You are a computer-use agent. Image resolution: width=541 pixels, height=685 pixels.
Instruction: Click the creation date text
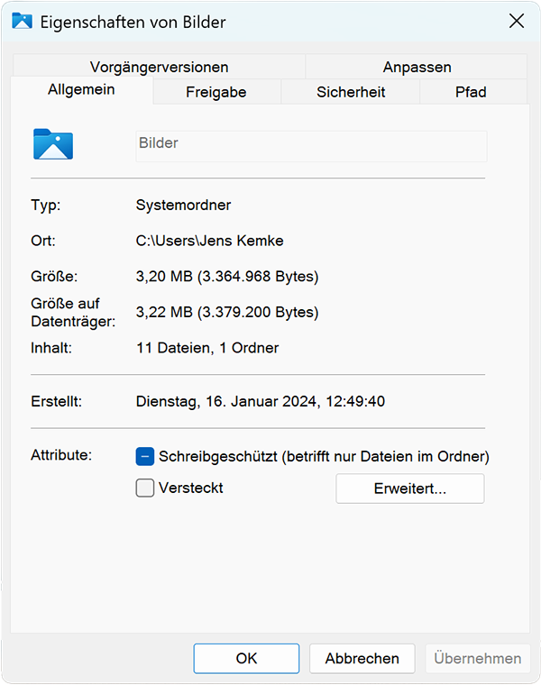(x=260, y=401)
